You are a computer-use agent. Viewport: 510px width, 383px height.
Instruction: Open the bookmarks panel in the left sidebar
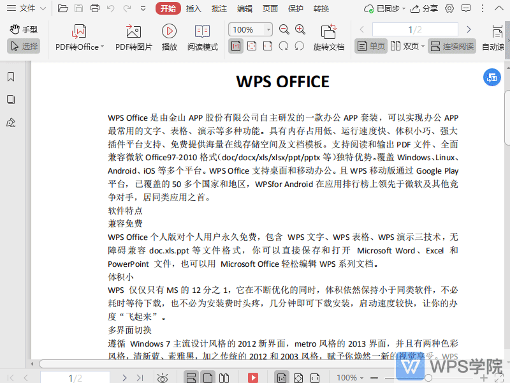click(10, 76)
